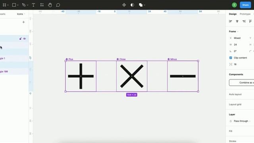Open the Resources tool
Screen dimensions: 254x143
[x=42, y=5]
